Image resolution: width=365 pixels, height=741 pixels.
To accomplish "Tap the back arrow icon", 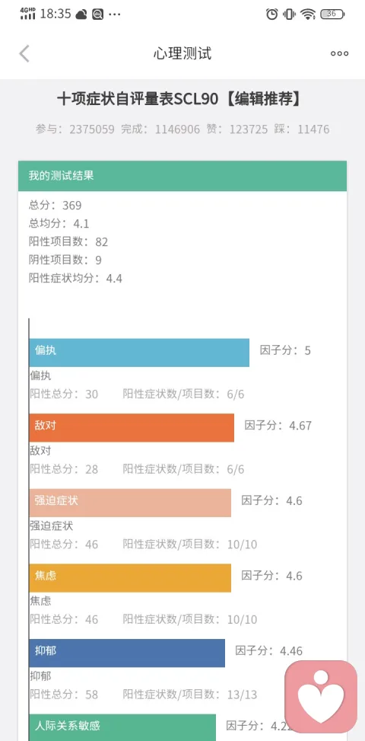I will (24, 53).
